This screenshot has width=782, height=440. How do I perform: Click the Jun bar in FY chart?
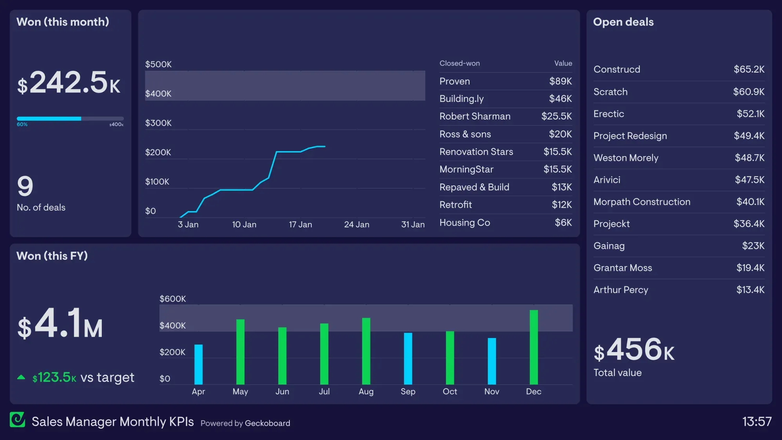tap(282, 356)
